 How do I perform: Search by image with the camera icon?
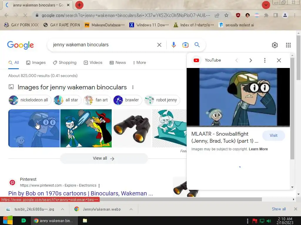[185, 45]
